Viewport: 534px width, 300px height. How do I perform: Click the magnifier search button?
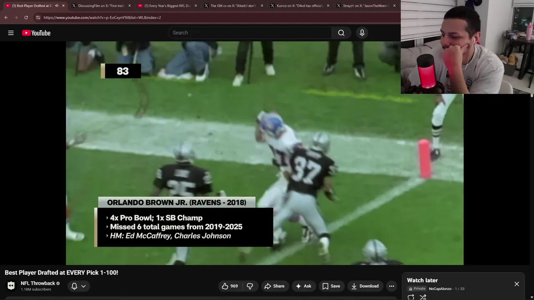pos(341,33)
